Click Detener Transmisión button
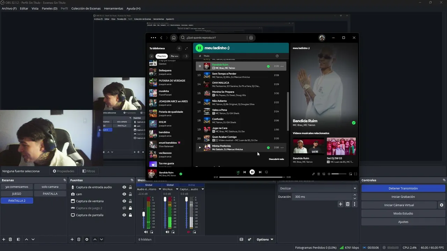This screenshot has height=251, width=447. pyautogui.click(x=403, y=188)
